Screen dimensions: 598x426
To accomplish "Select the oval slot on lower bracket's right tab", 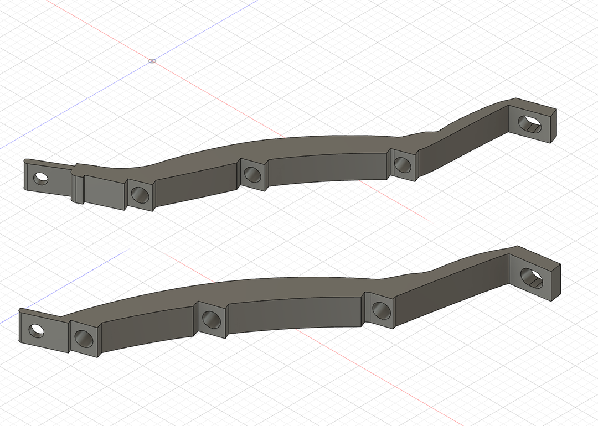I will (532, 278).
